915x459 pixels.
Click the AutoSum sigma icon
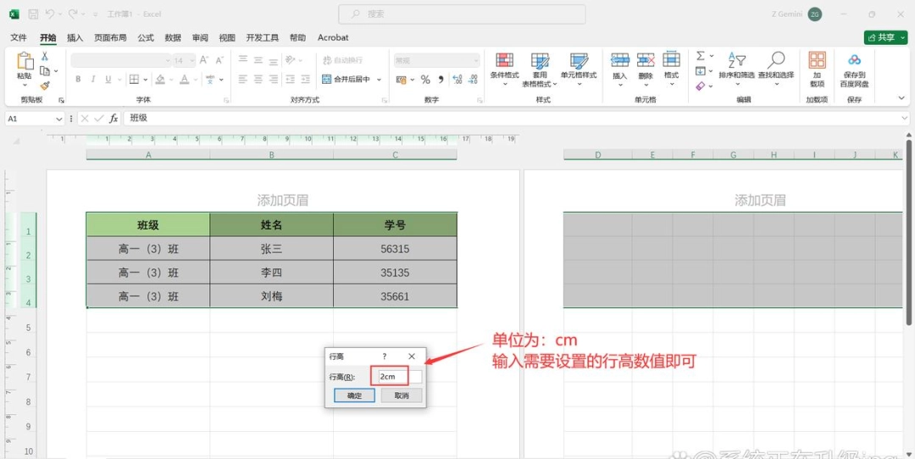[701, 56]
